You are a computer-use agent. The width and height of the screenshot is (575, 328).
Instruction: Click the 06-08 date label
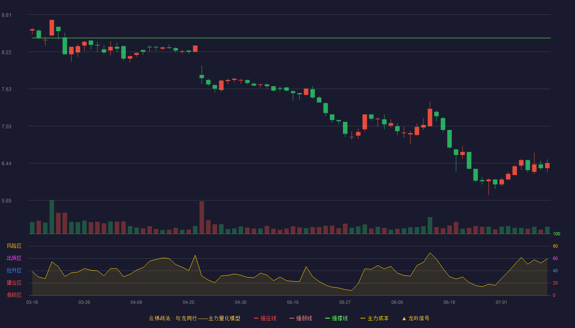(397, 302)
